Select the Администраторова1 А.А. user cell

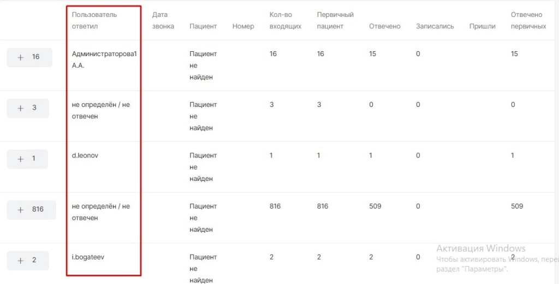point(104,59)
